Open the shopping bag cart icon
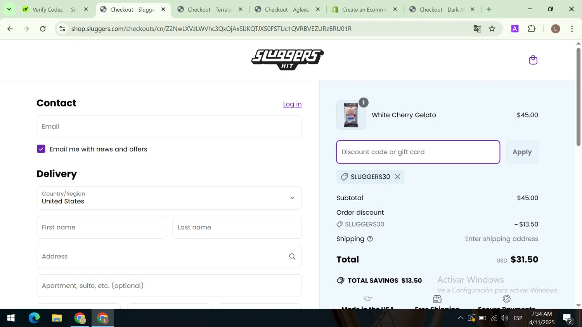Screen dimensions: 582x327 [x=533, y=60]
